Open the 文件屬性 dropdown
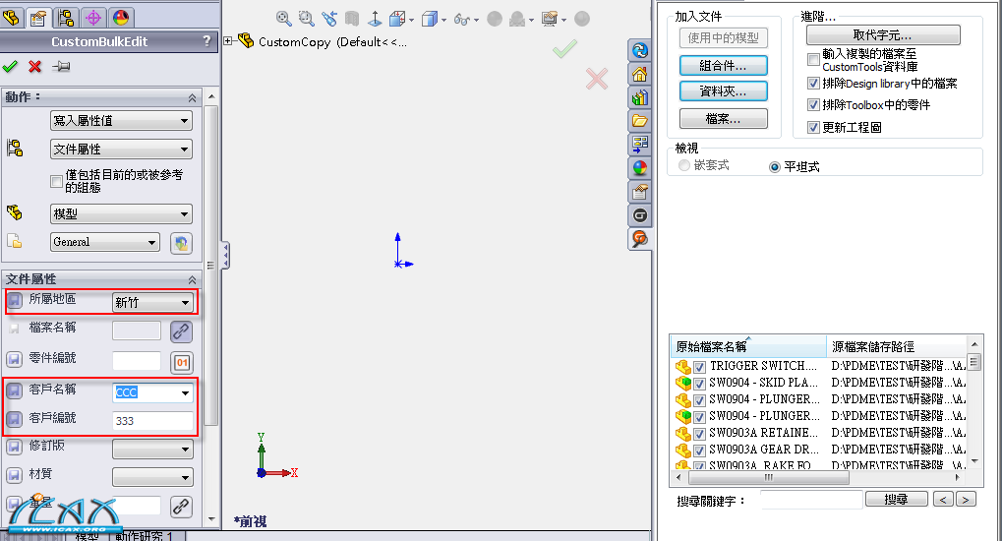 (x=121, y=149)
